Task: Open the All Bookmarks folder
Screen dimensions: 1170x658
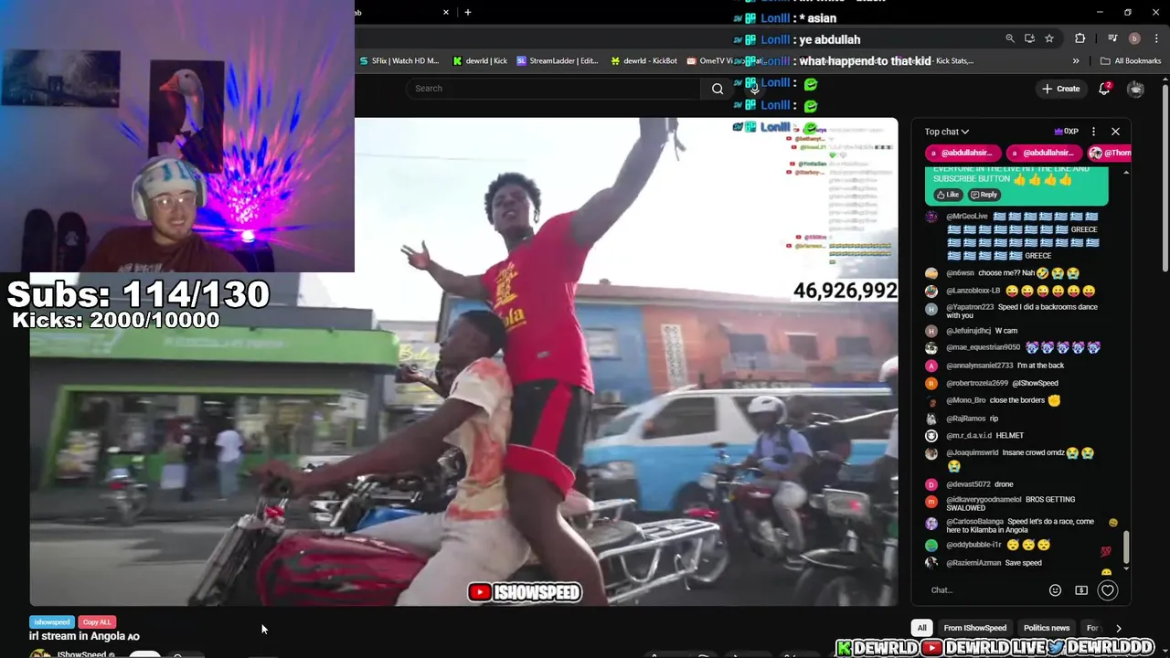Action: click(x=1131, y=61)
